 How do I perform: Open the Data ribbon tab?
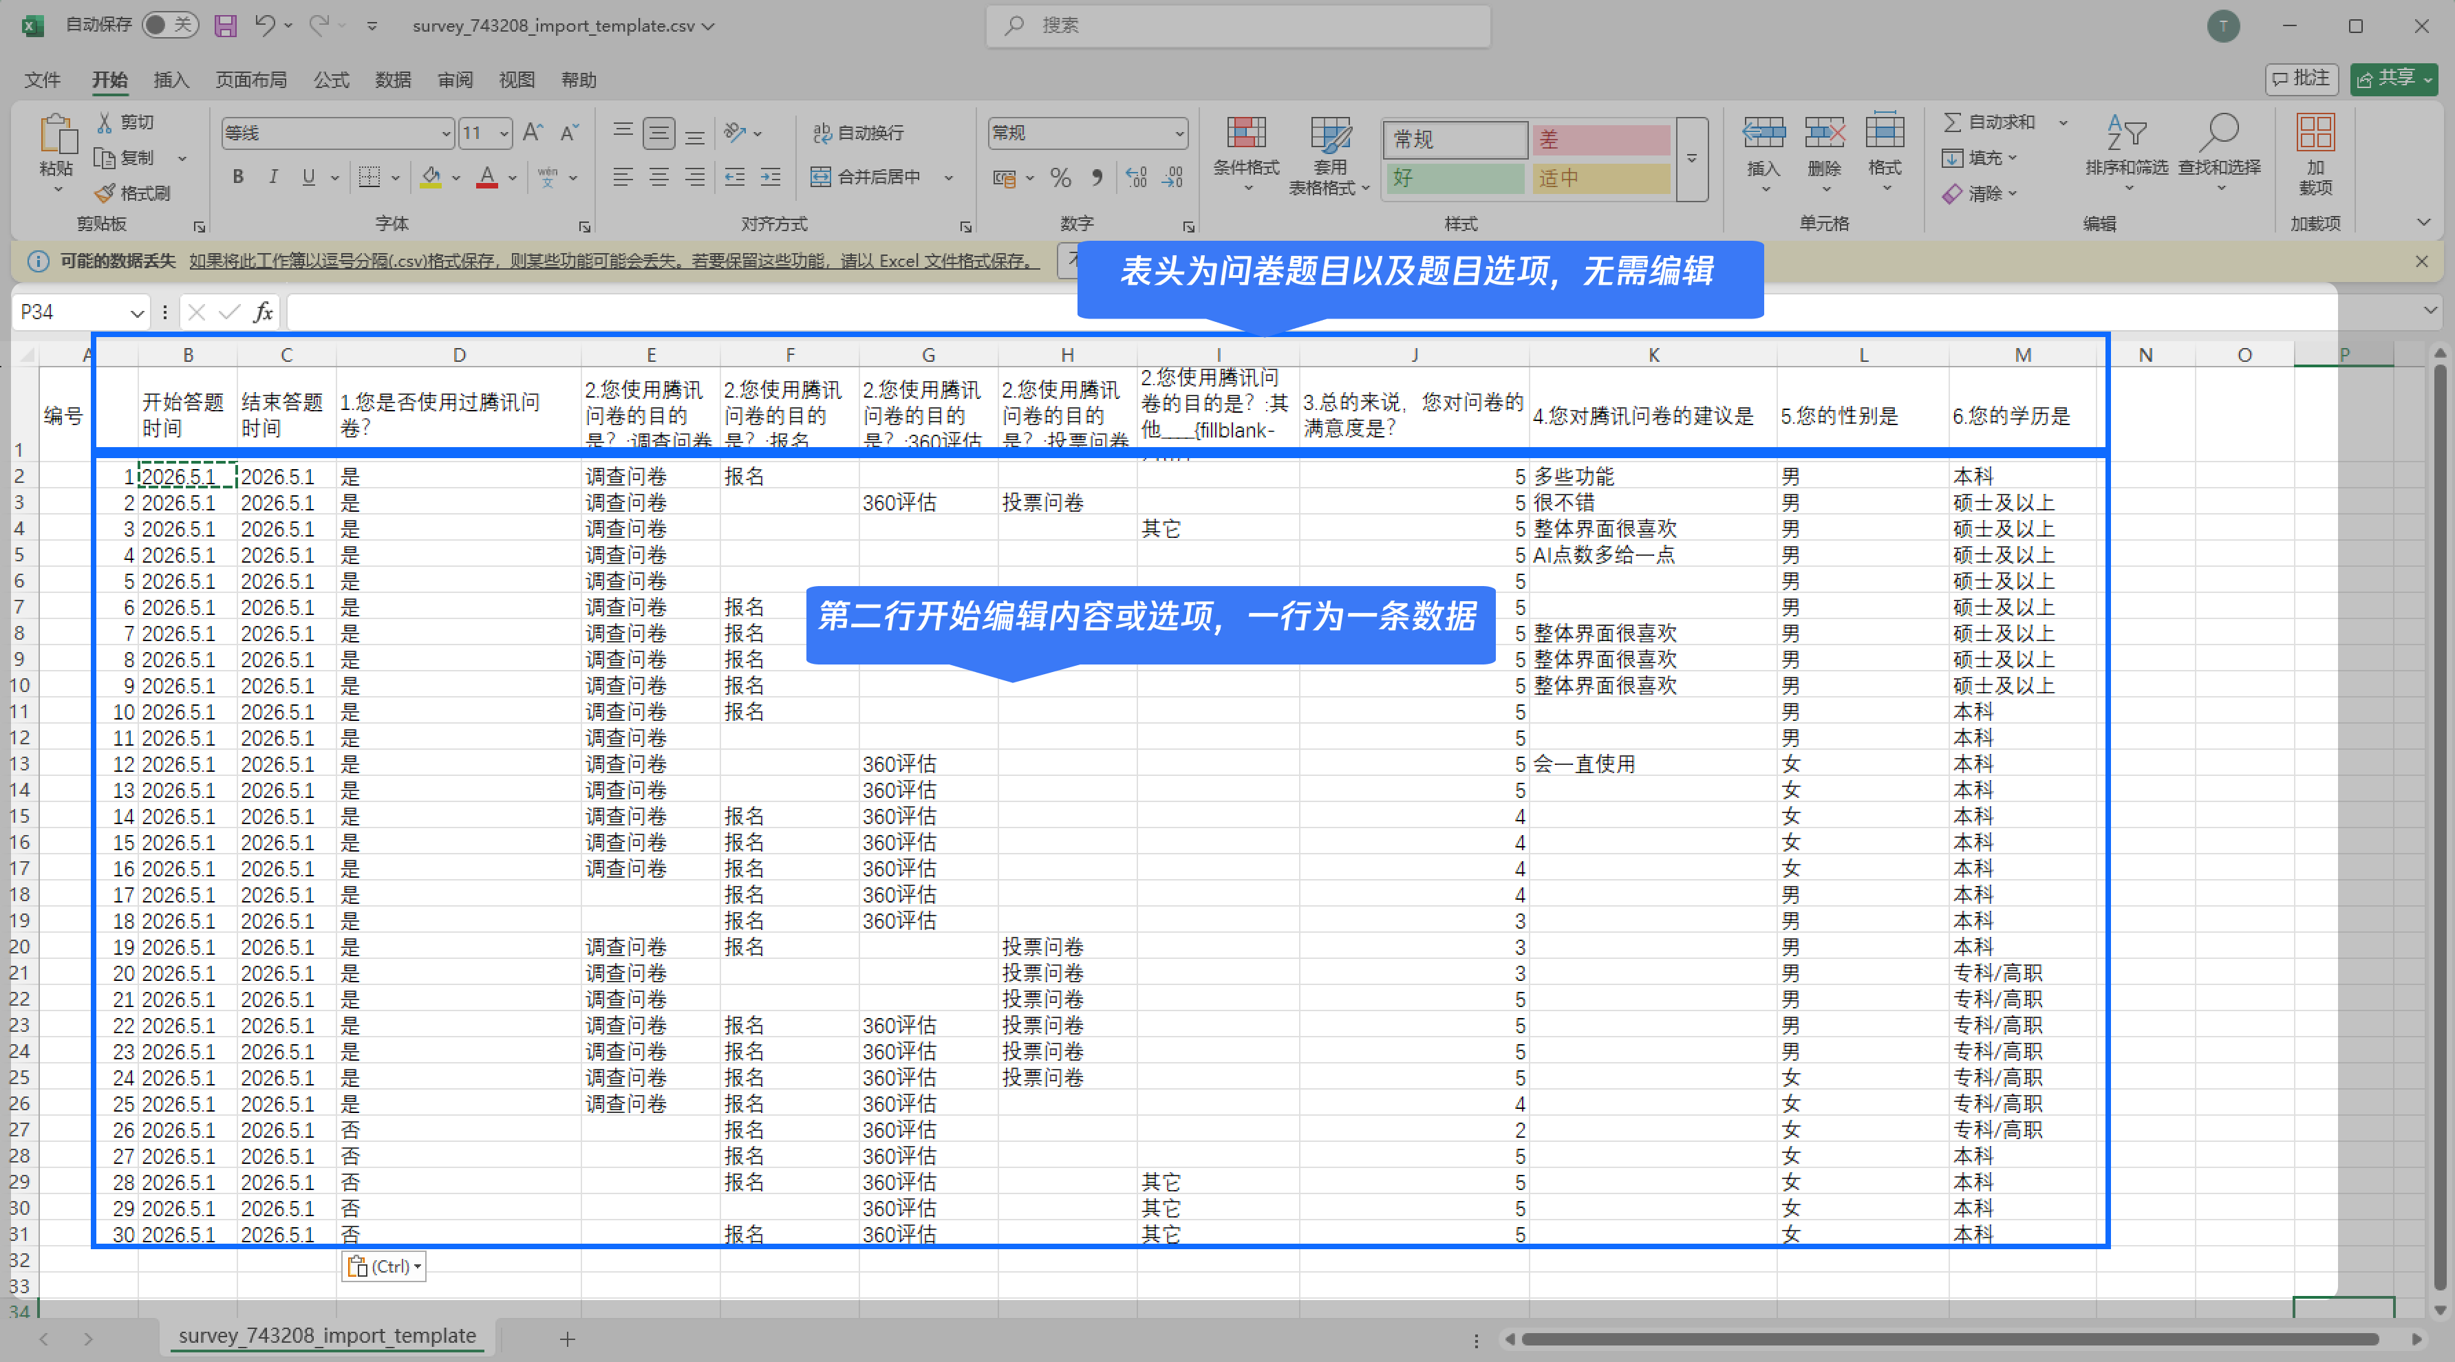pos(393,80)
